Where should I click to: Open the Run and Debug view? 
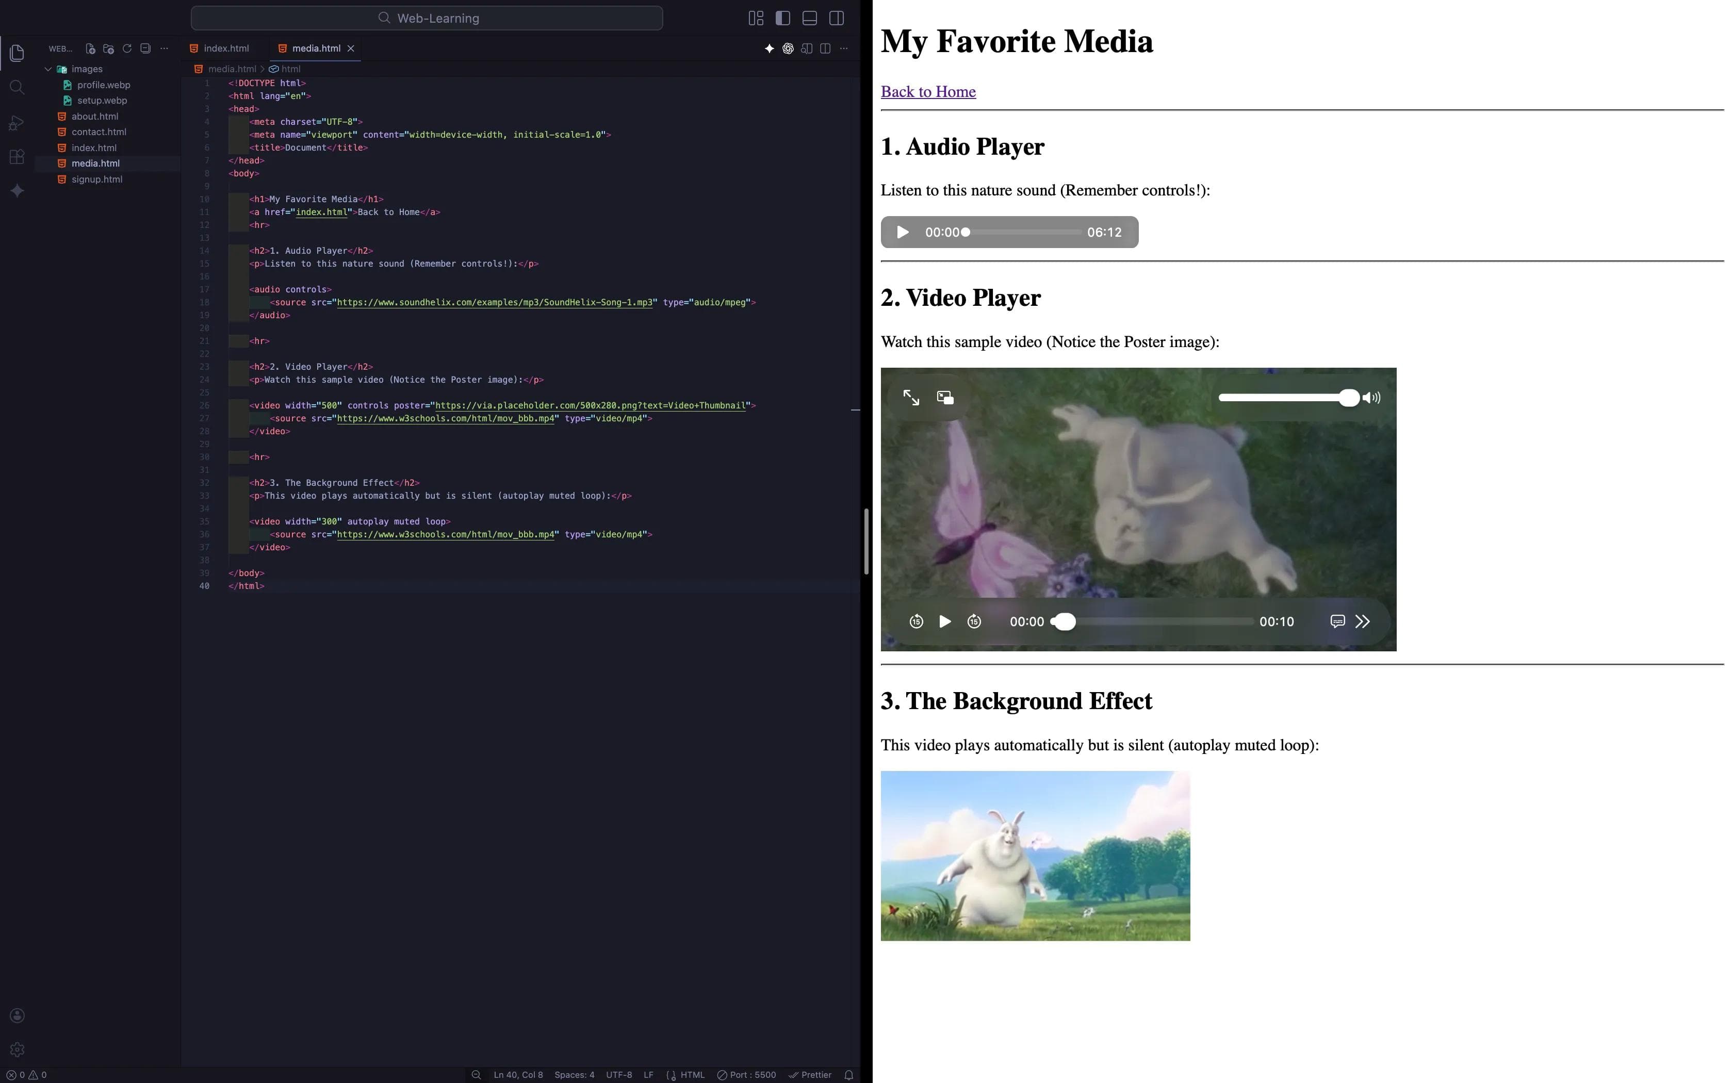tap(17, 123)
